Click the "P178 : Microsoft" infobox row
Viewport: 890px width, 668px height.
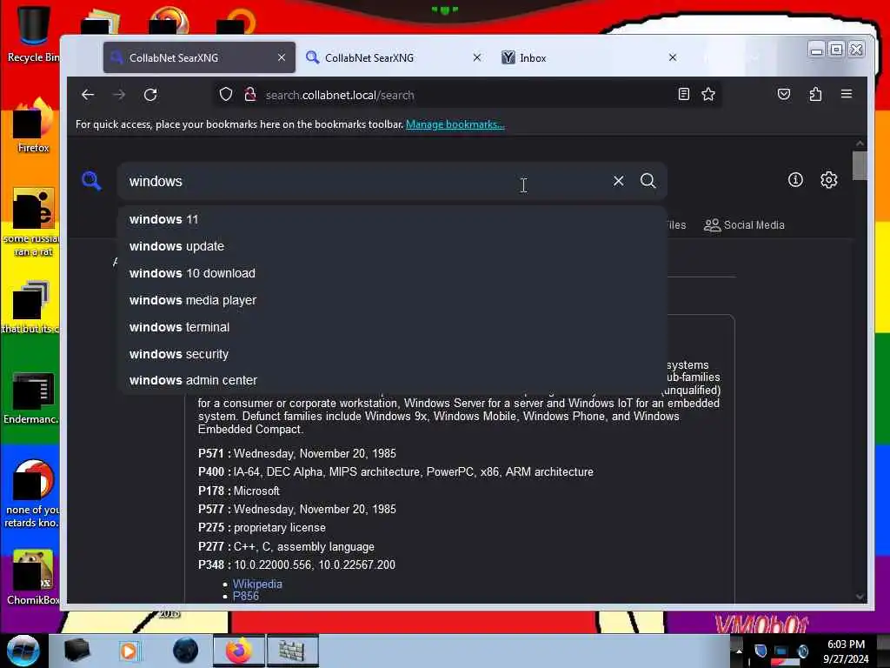pyautogui.click(x=239, y=491)
